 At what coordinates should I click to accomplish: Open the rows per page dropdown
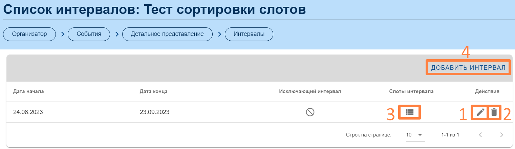[415, 135]
